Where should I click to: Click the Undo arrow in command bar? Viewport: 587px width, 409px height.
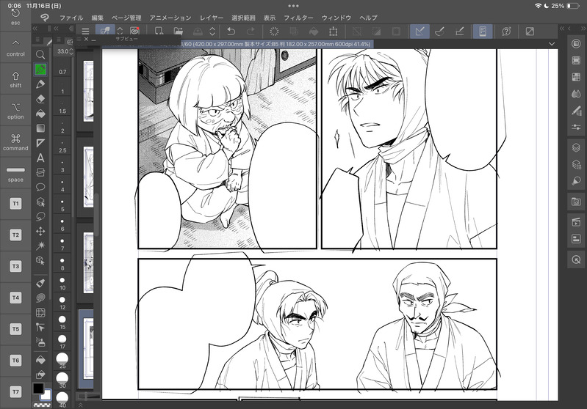pyautogui.click(x=231, y=32)
